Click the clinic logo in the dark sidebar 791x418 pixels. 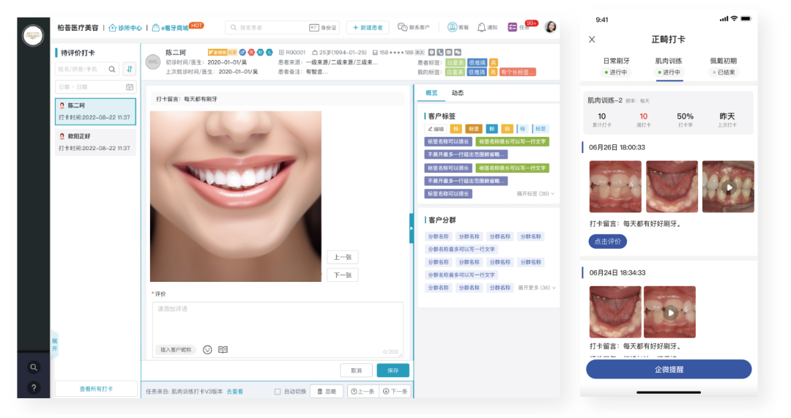click(x=33, y=35)
